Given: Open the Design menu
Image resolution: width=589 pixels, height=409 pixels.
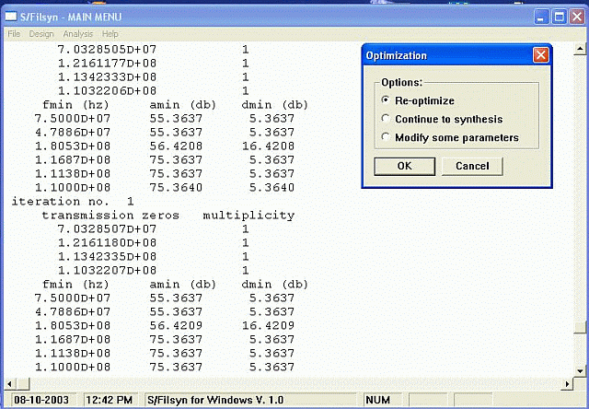Looking at the screenshot, I should coord(41,34).
